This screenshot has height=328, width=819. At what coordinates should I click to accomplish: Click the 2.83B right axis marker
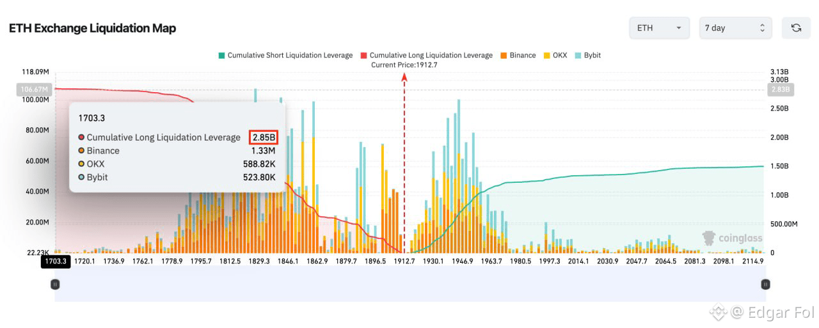coord(781,90)
